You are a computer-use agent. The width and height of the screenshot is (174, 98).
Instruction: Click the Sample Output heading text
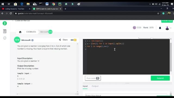(x=25, y=84)
